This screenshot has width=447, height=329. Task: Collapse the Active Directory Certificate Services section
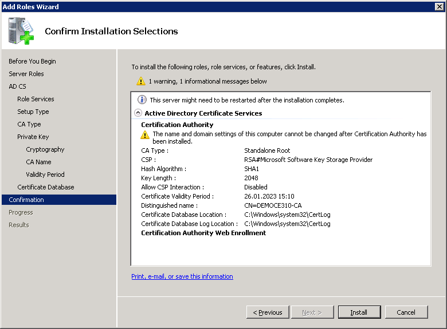tap(138, 113)
